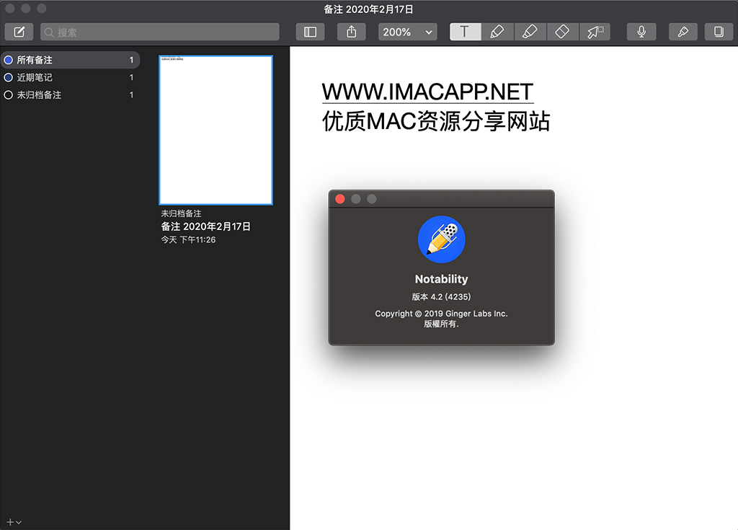Viewport: 738px width, 530px height.
Task: Click the Notability app icon in dialog
Action: click(442, 239)
